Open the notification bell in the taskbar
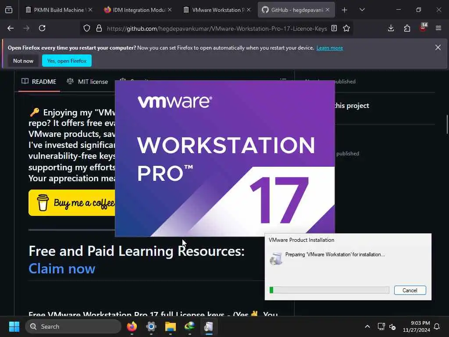 pos(437,326)
